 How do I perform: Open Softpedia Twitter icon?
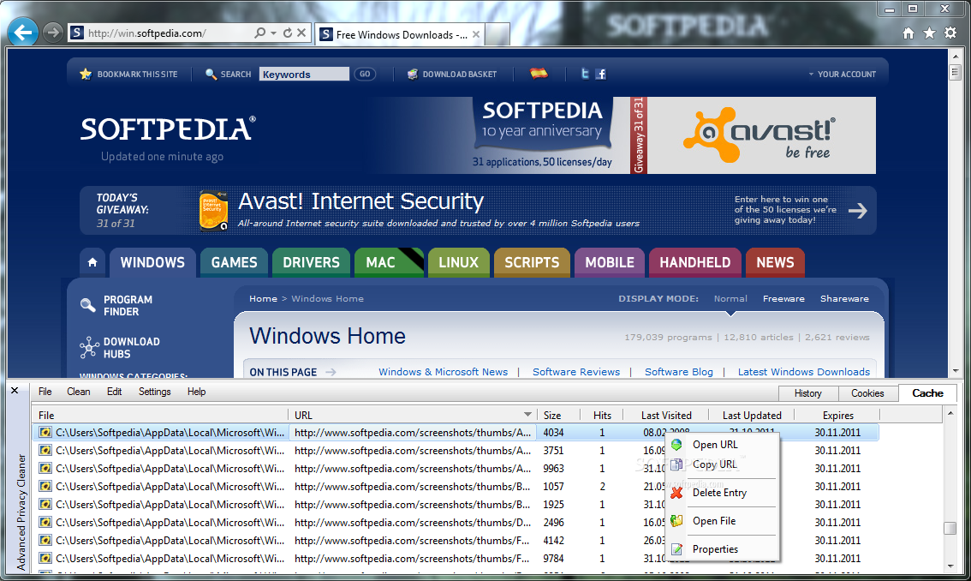click(x=585, y=74)
